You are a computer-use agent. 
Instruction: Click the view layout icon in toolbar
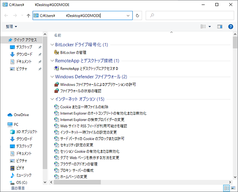pyautogui.click(x=203, y=26)
